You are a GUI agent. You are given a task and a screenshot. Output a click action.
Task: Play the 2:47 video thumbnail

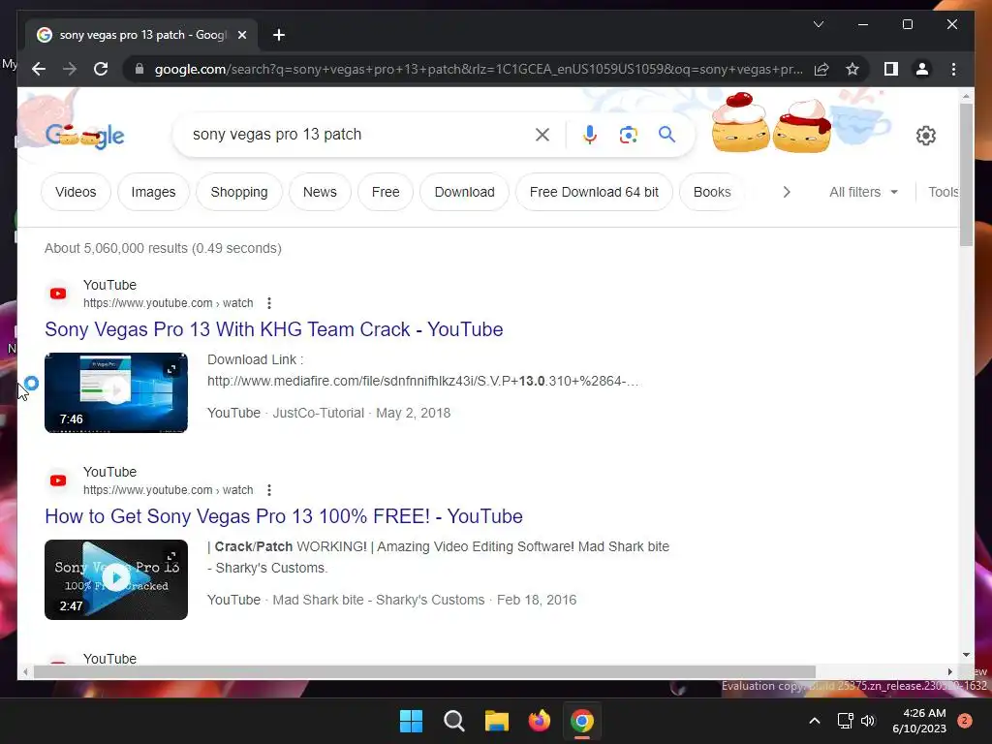coord(116,579)
